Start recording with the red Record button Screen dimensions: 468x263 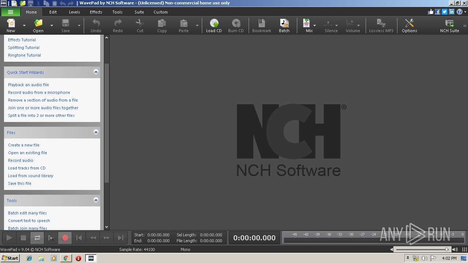[65, 238]
